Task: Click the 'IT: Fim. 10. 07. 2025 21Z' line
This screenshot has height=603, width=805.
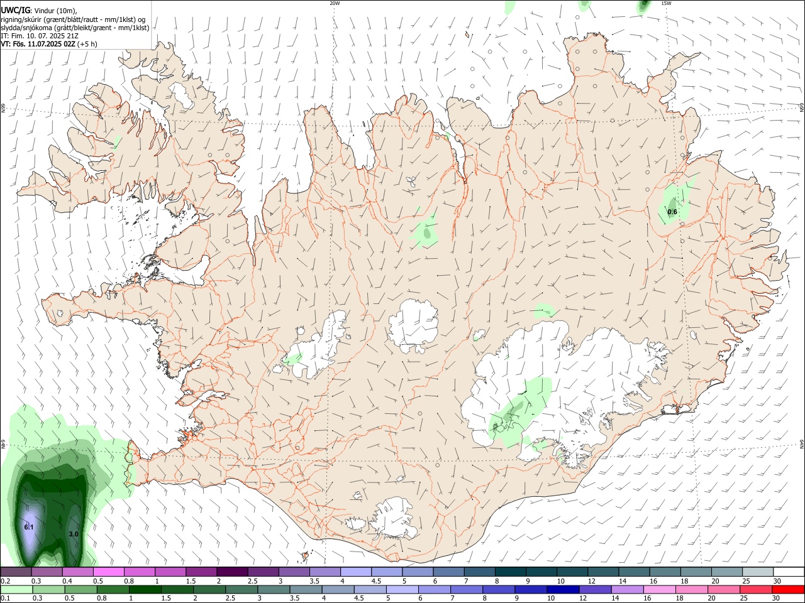Action: (x=39, y=36)
